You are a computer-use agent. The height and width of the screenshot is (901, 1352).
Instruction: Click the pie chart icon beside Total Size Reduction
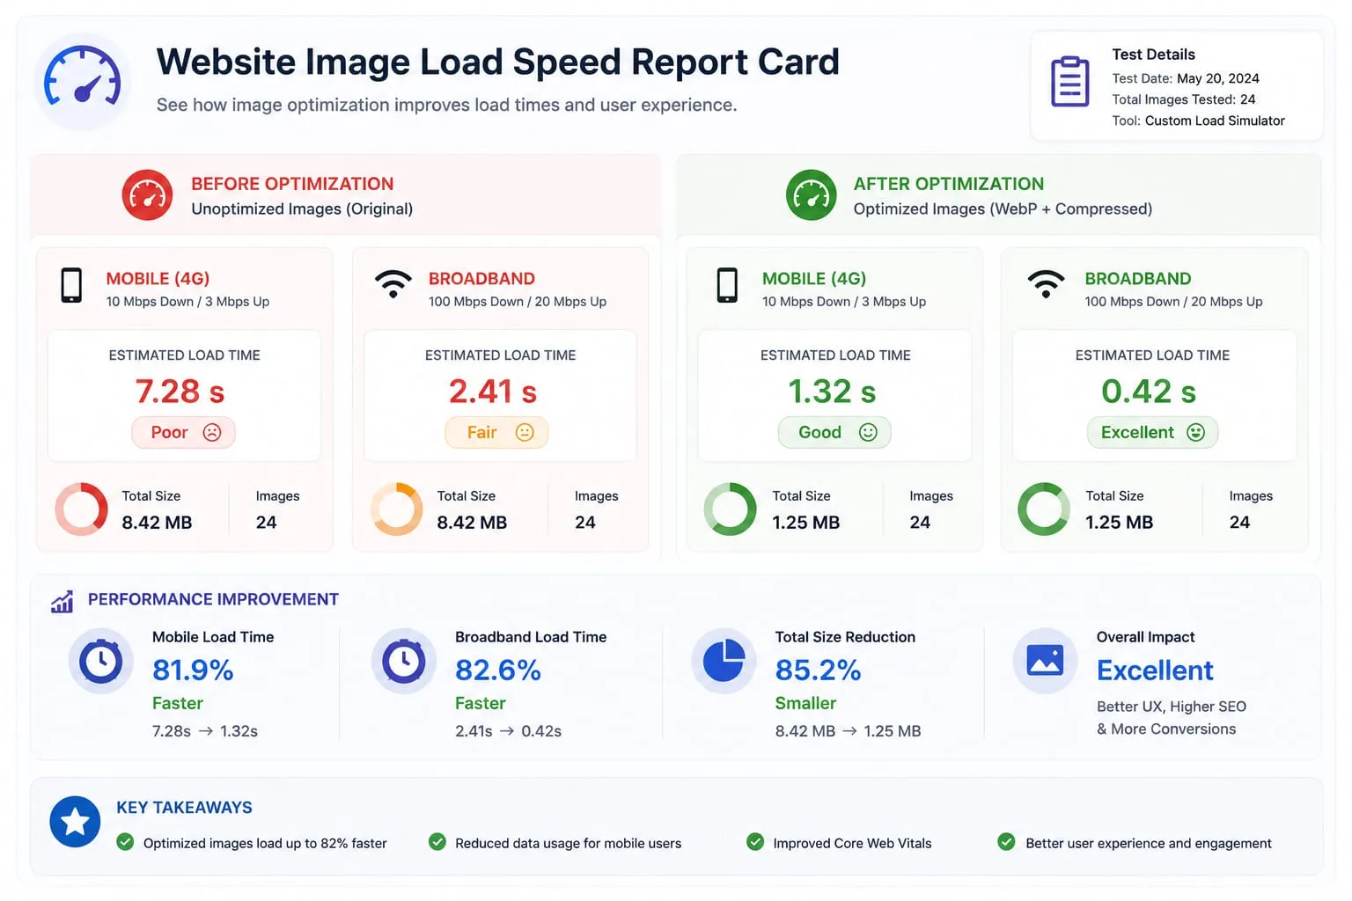(724, 661)
